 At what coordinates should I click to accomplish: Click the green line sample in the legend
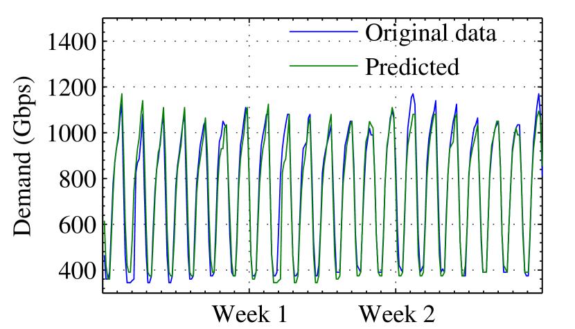[324, 66]
